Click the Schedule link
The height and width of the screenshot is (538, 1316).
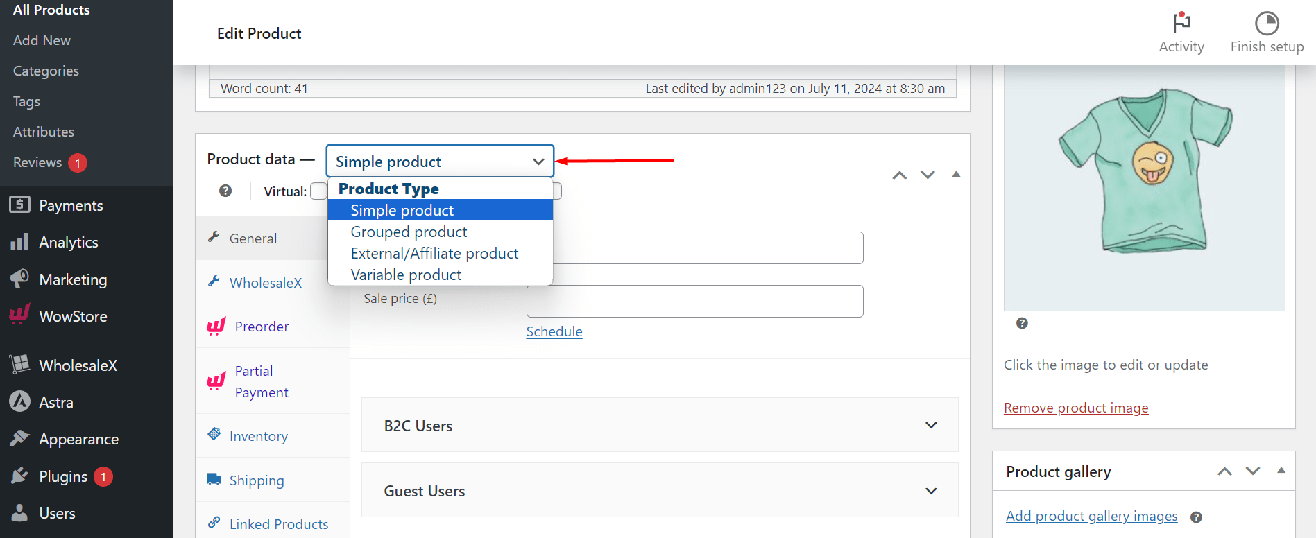(x=554, y=331)
